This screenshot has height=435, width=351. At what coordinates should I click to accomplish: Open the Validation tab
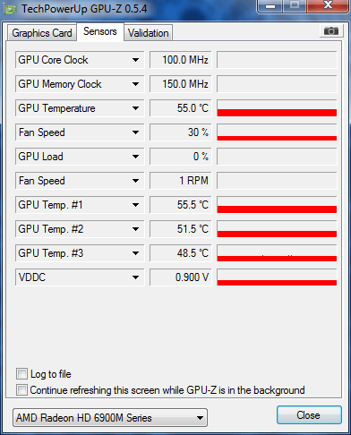pos(149,33)
